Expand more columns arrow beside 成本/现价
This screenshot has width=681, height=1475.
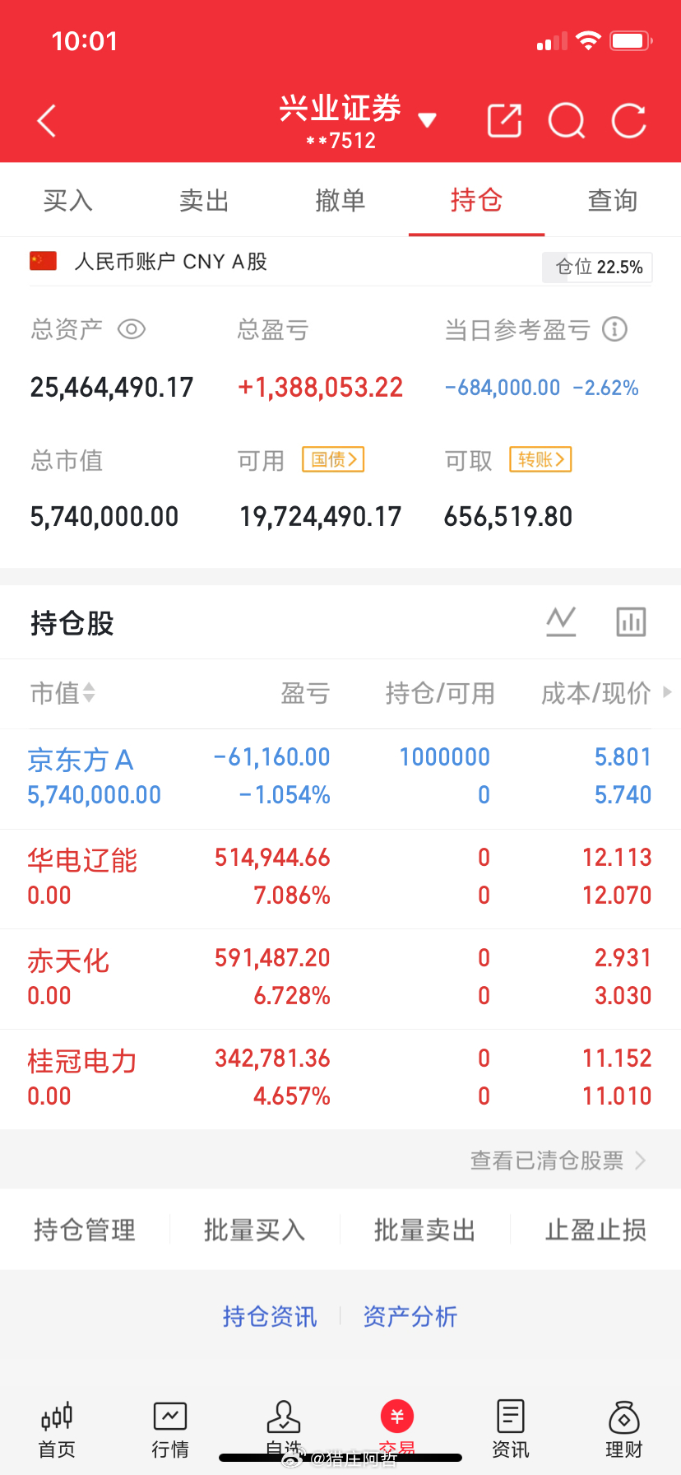(667, 692)
